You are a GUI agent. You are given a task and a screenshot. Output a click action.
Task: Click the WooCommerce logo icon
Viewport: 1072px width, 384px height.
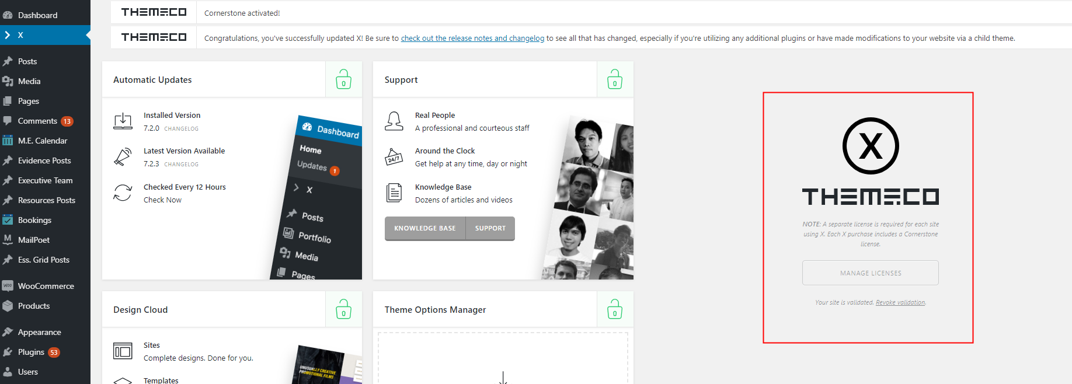8,286
